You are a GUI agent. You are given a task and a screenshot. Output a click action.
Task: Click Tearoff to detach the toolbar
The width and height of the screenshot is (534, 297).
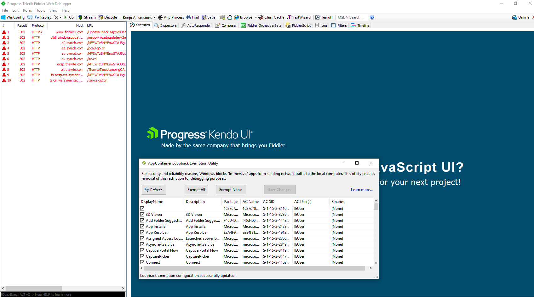tap(324, 17)
